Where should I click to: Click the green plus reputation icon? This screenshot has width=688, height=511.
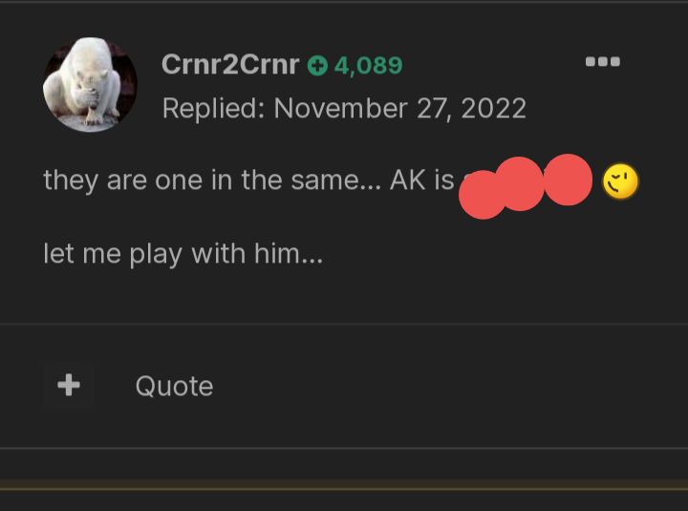(x=317, y=66)
